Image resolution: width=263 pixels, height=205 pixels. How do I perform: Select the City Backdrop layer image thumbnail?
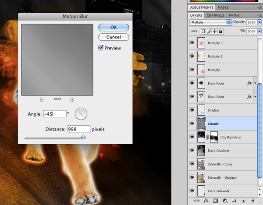click(x=201, y=137)
